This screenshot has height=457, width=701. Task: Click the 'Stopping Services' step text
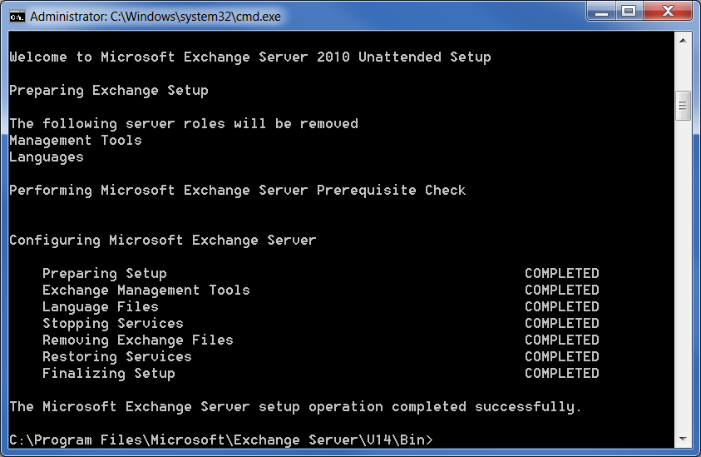[x=113, y=324]
